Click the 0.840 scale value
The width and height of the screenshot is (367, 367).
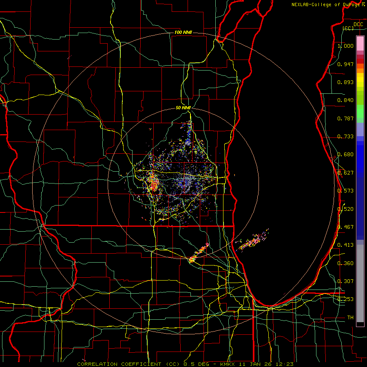pyautogui.click(x=345, y=100)
